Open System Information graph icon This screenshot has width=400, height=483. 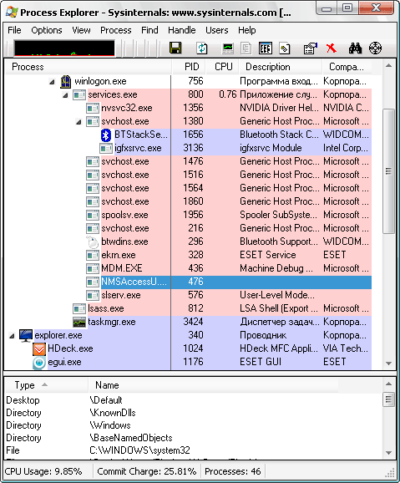click(x=228, y=48)
